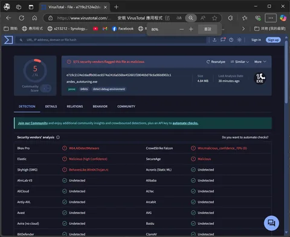
Task: Click the read aloud icon in address bar
Action: click(203, 18)
